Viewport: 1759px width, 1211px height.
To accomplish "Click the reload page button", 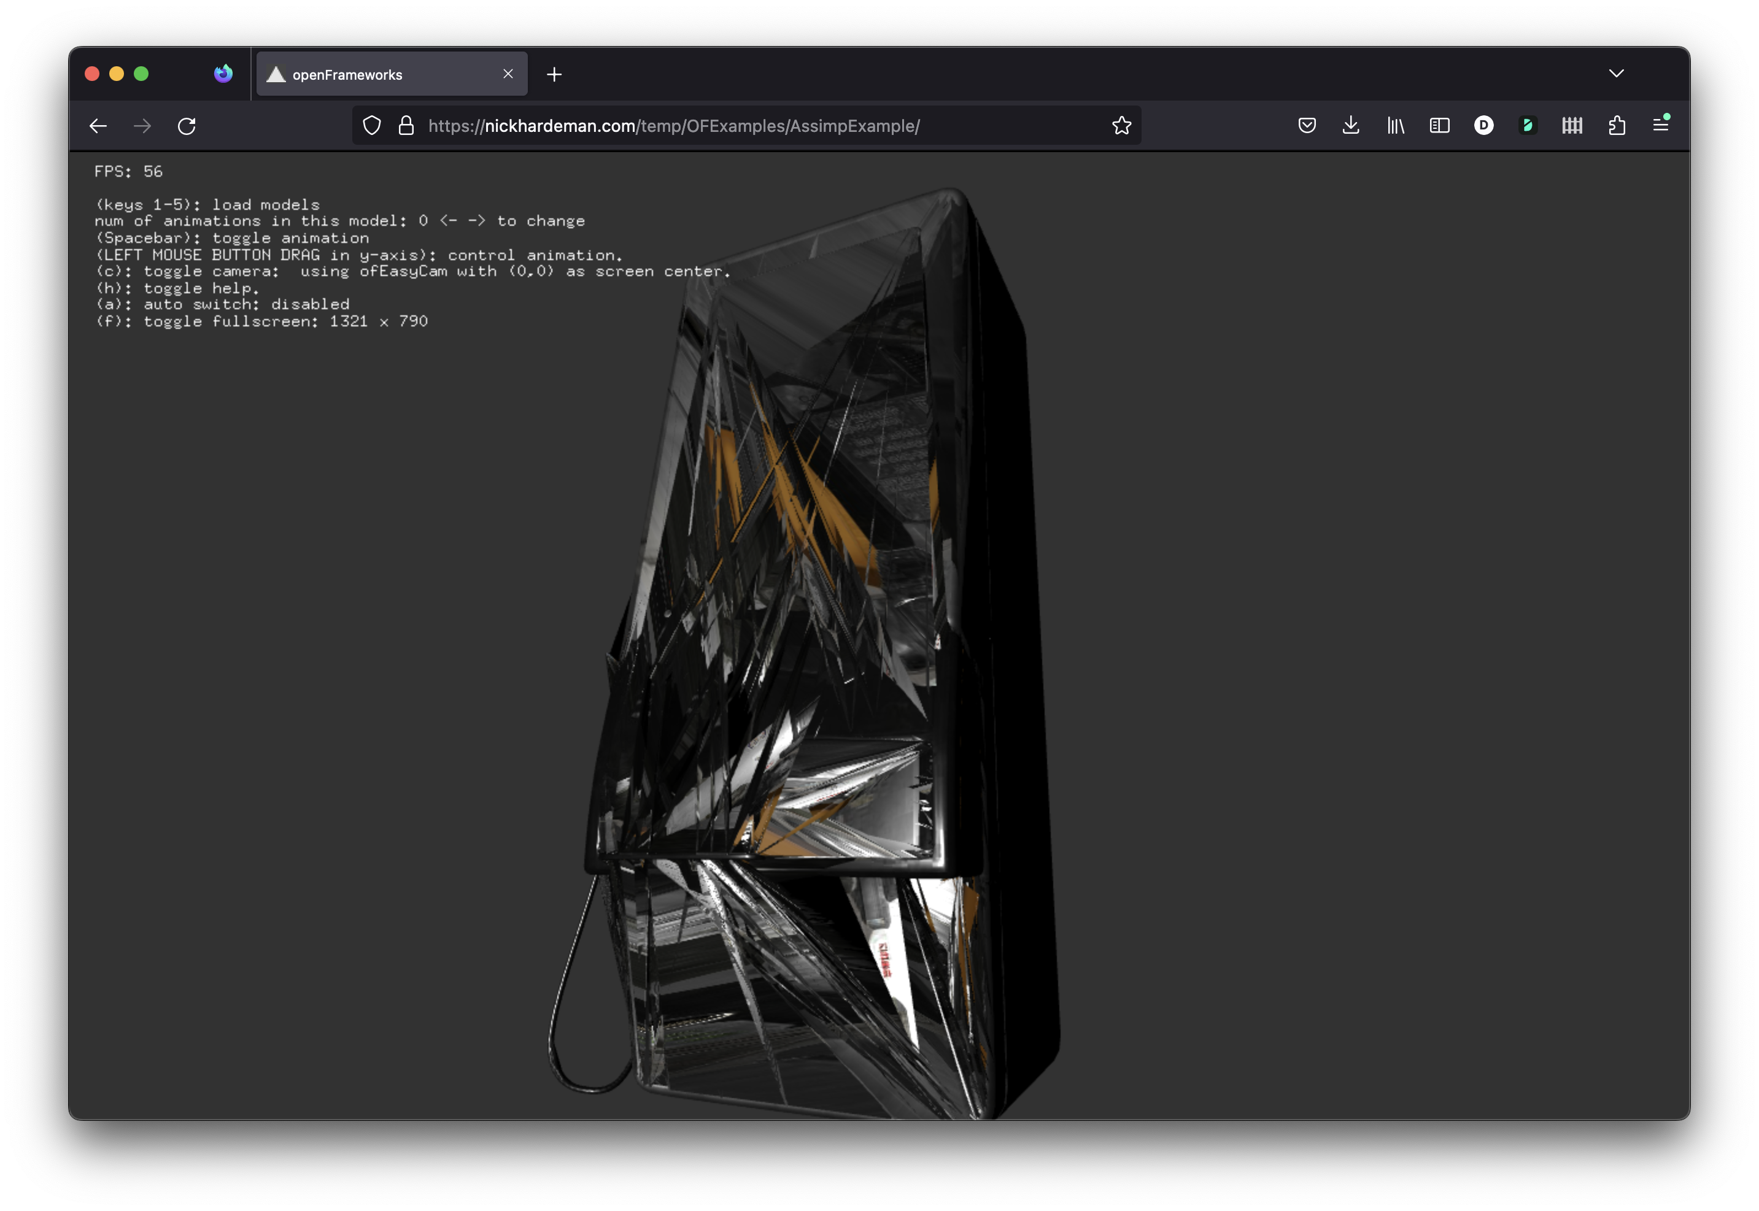I will [x=187, y=125].
